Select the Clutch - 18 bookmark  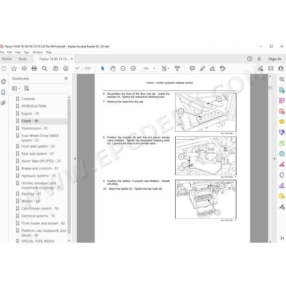tap(29, 121)
